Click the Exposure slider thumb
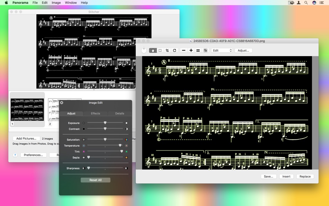This screenshot has width=329, height=206. tap(105, 123)
